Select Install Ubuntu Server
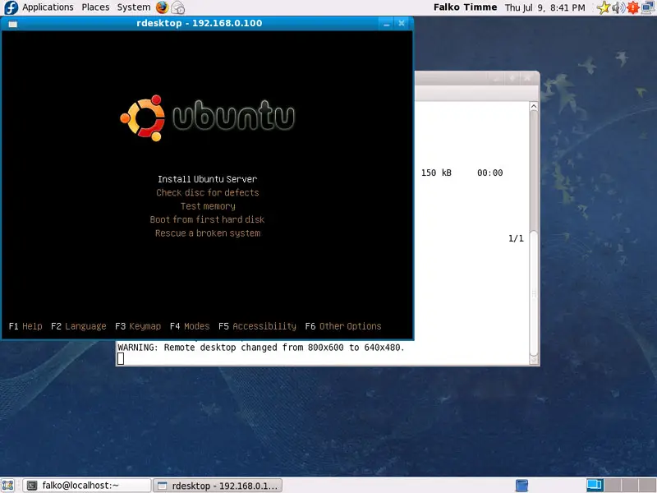 point(208,179)
